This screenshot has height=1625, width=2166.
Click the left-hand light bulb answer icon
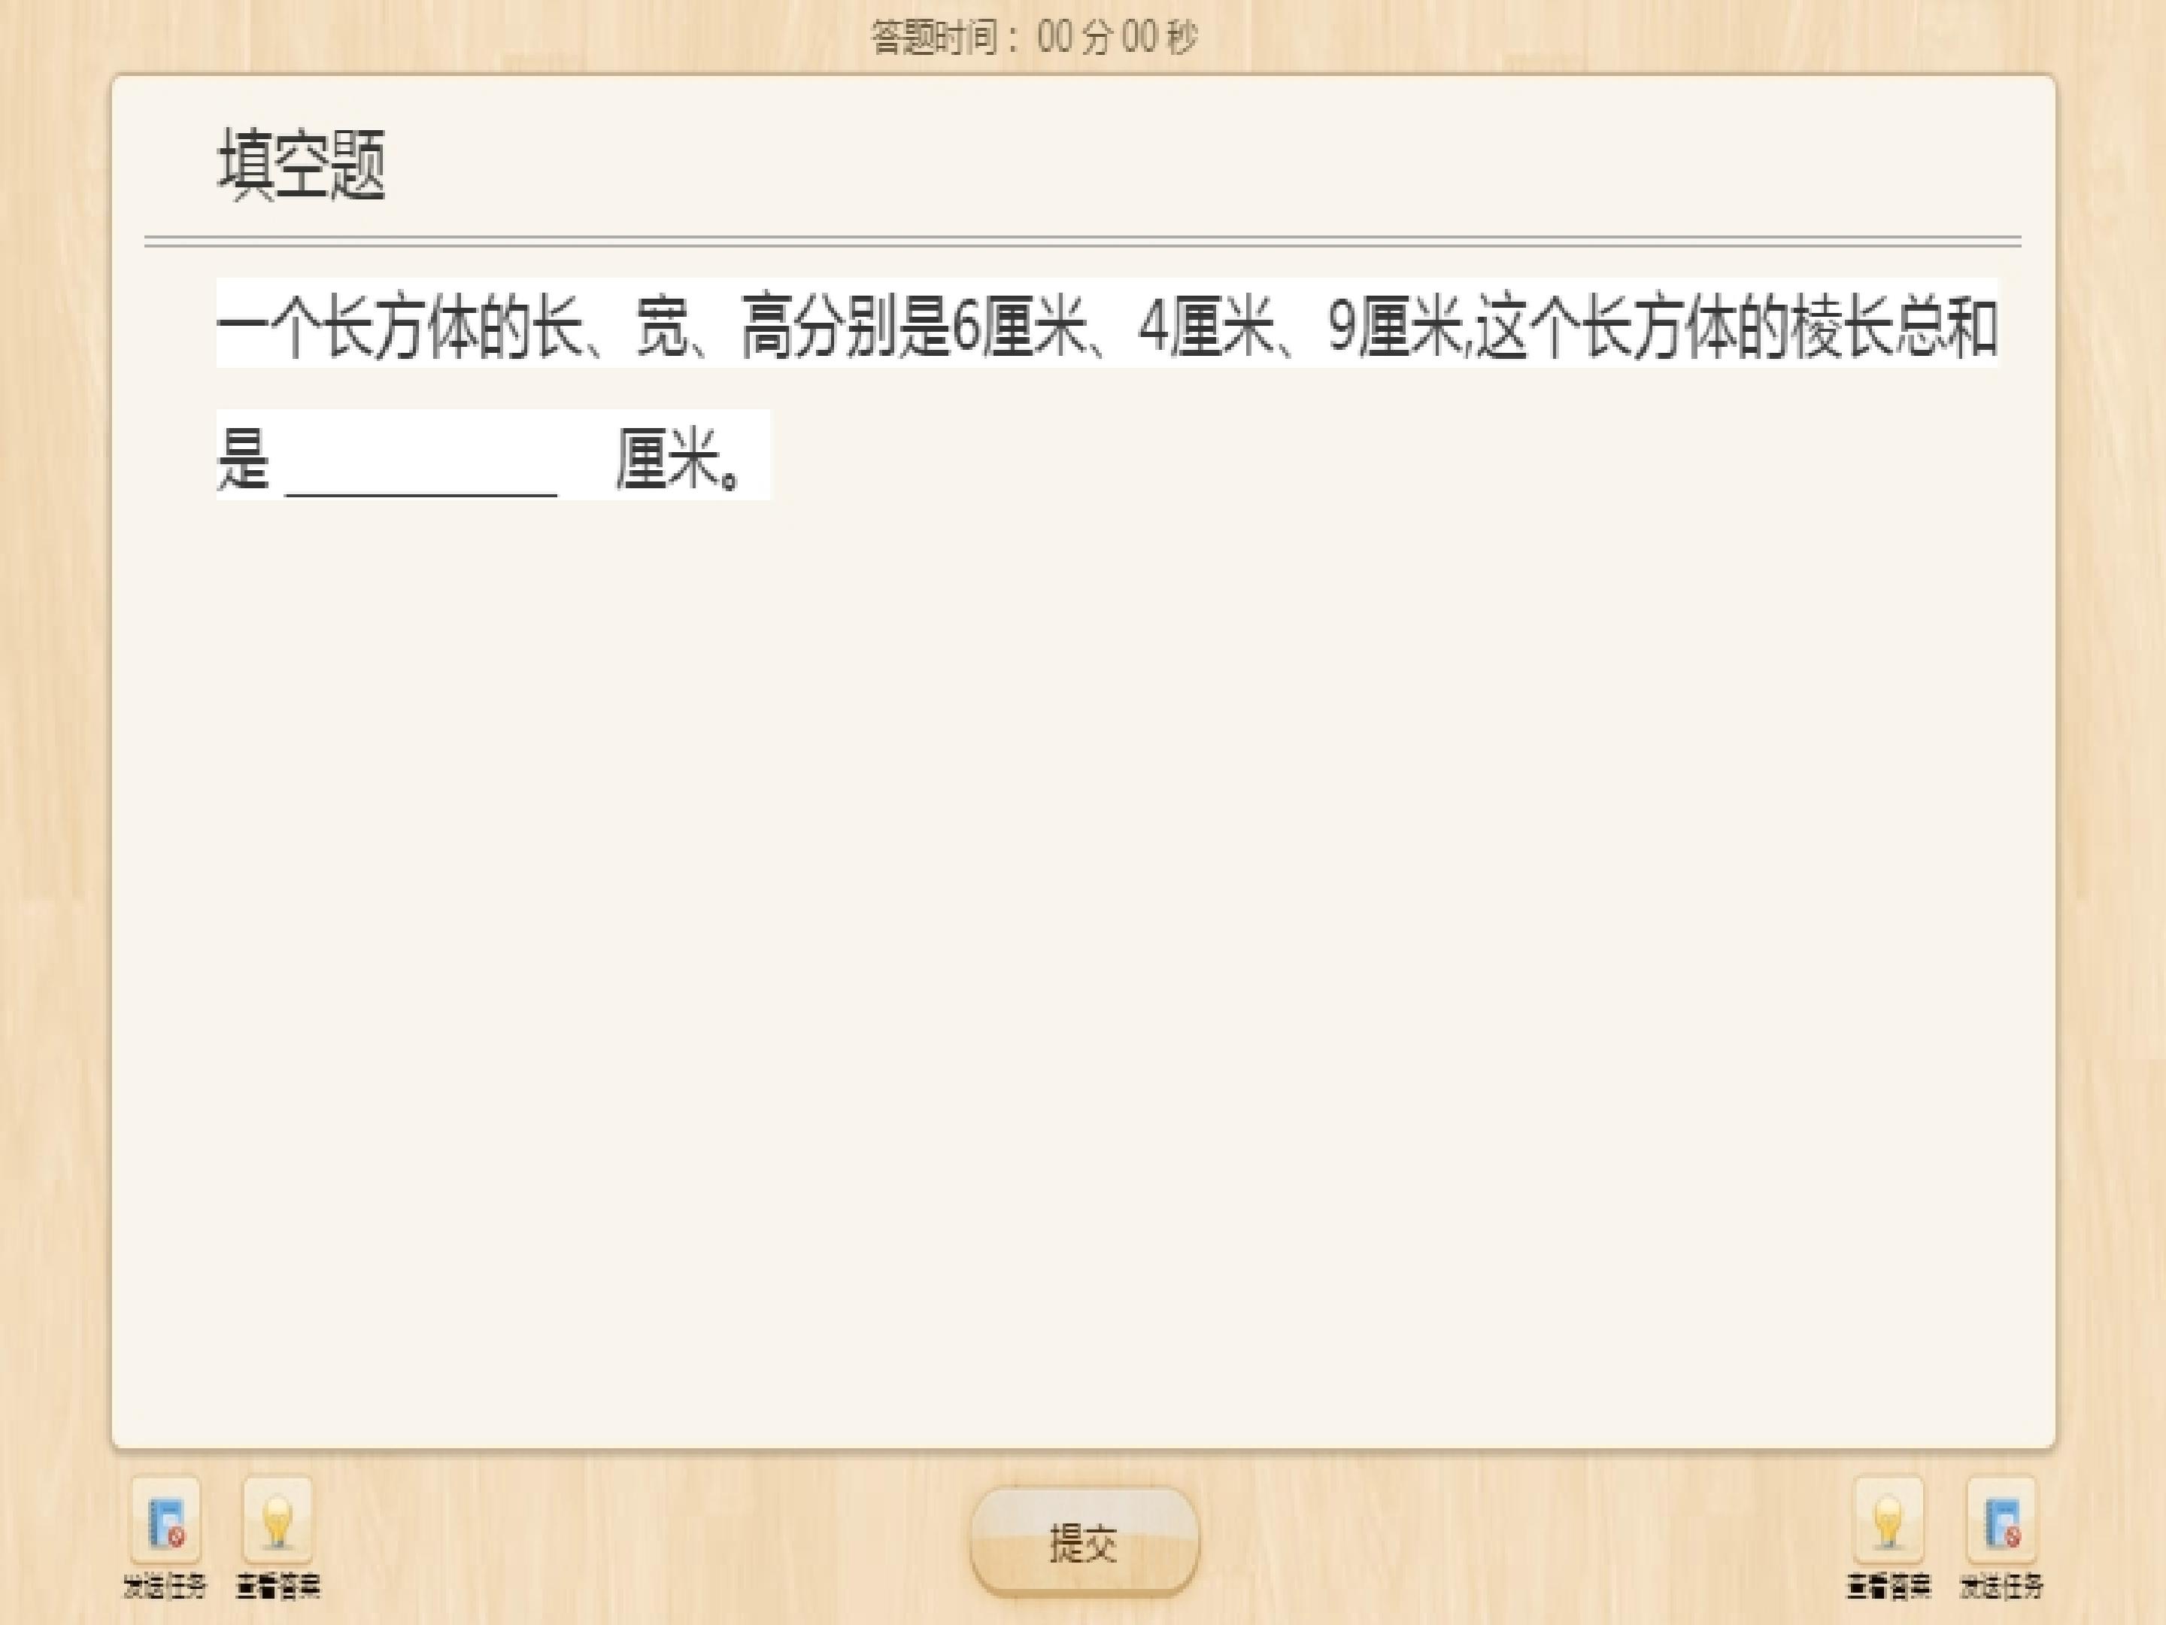[278, 1521]
